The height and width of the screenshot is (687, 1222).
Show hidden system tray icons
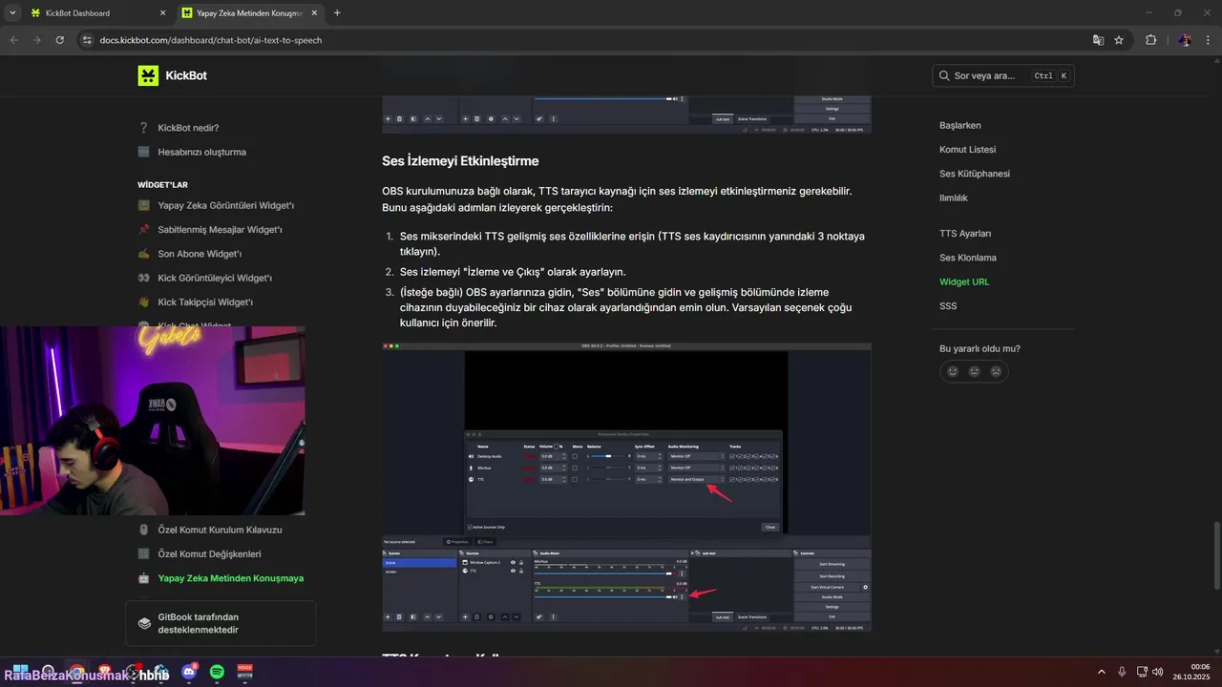1101,672
